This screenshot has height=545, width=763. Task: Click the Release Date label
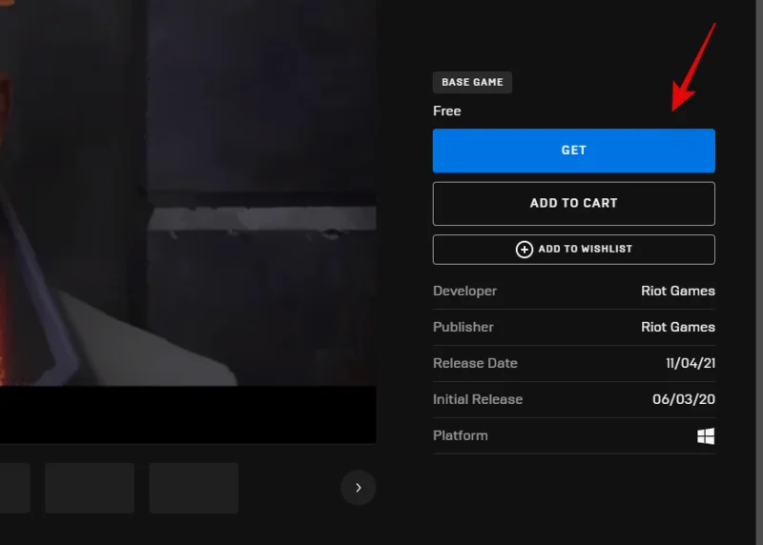click(475, 363)
